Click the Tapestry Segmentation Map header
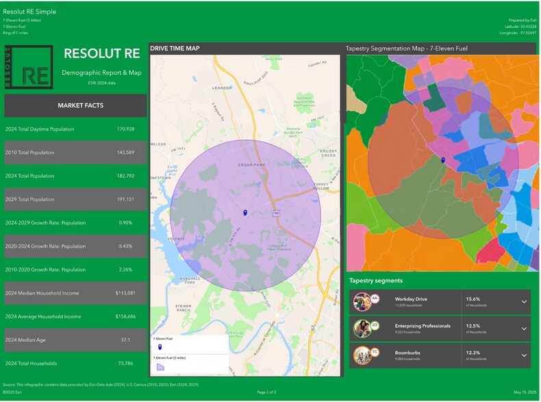 point(407,49)
